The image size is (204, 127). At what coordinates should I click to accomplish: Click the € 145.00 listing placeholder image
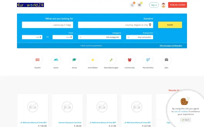(x=33, y=107)
